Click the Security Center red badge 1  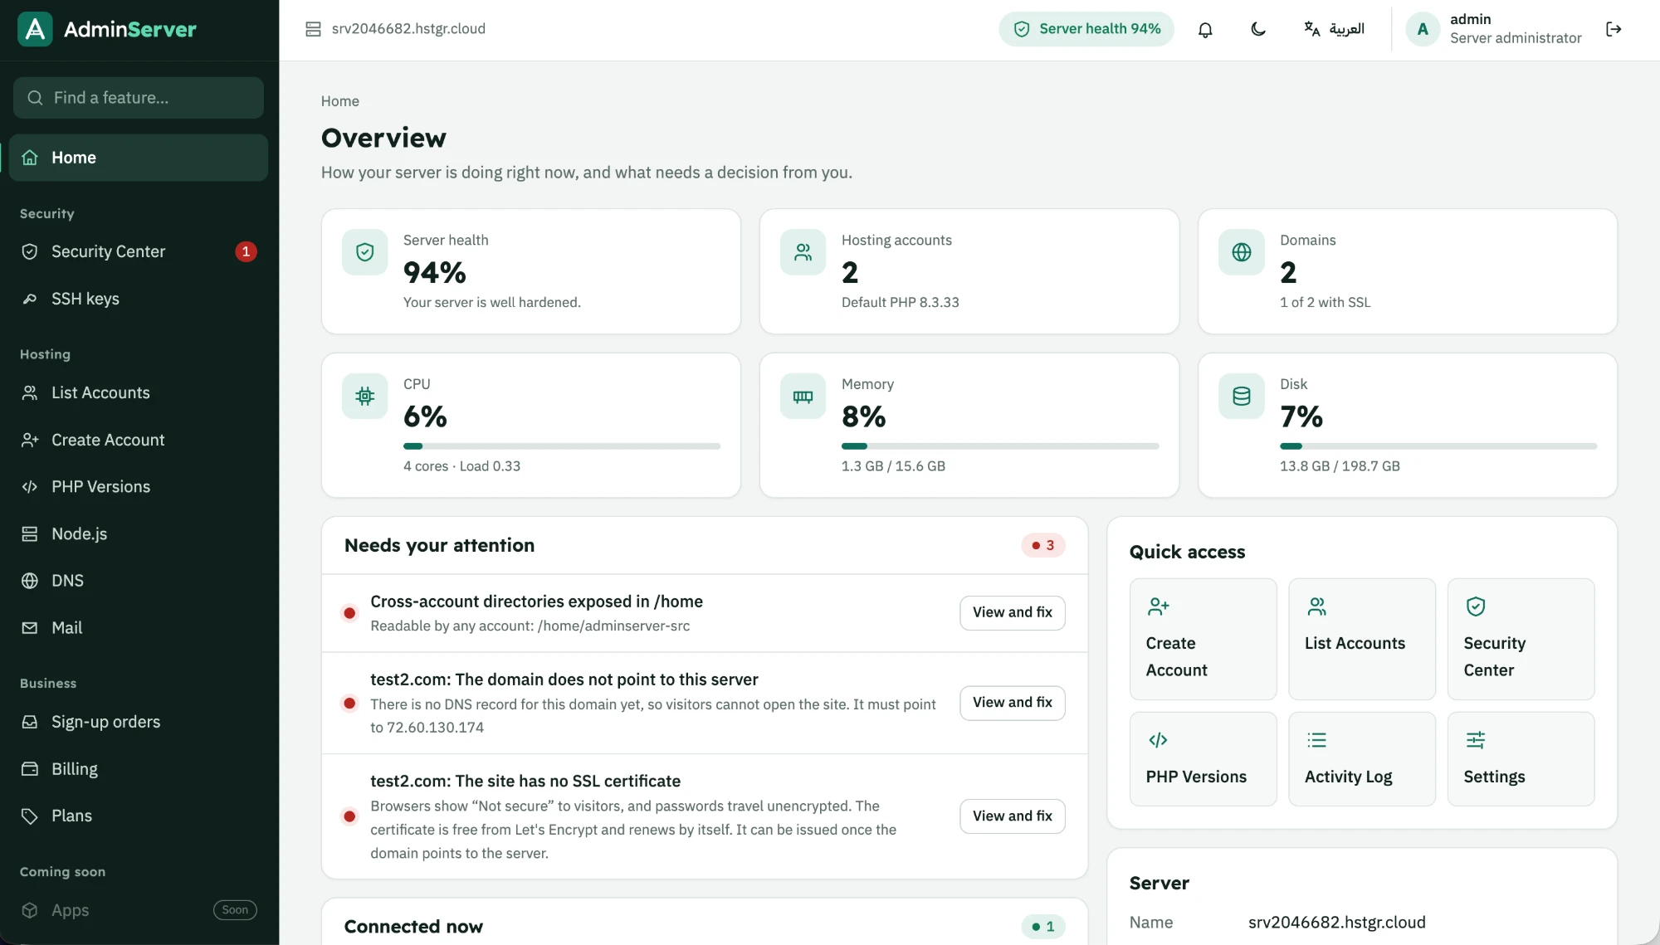(x=246, y=251)
